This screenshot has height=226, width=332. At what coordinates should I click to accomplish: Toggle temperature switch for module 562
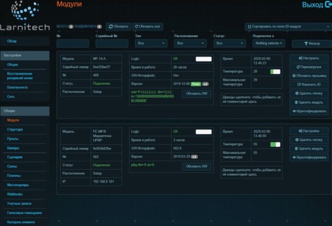(275, 145)
